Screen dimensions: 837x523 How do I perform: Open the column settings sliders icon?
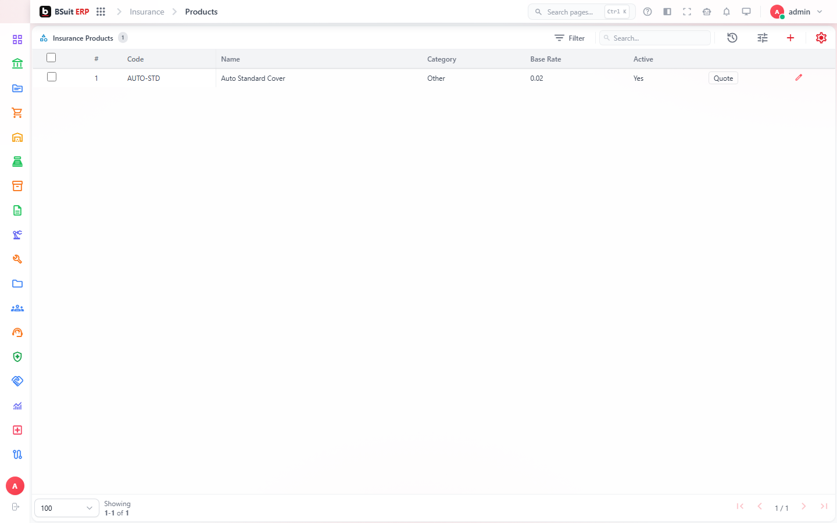763,38
